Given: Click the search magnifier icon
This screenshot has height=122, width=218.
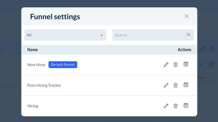Looking at the screenshot, I should coord(189,35).
